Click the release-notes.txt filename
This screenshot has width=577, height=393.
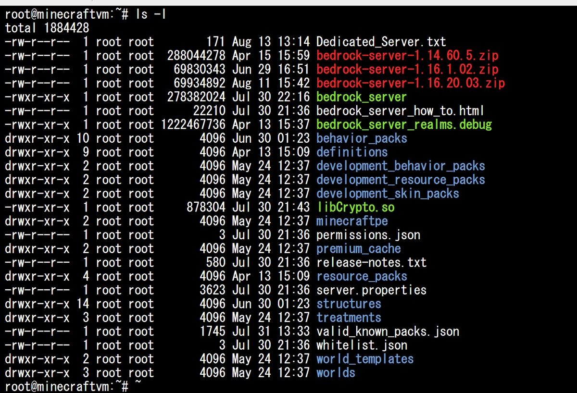371,263
